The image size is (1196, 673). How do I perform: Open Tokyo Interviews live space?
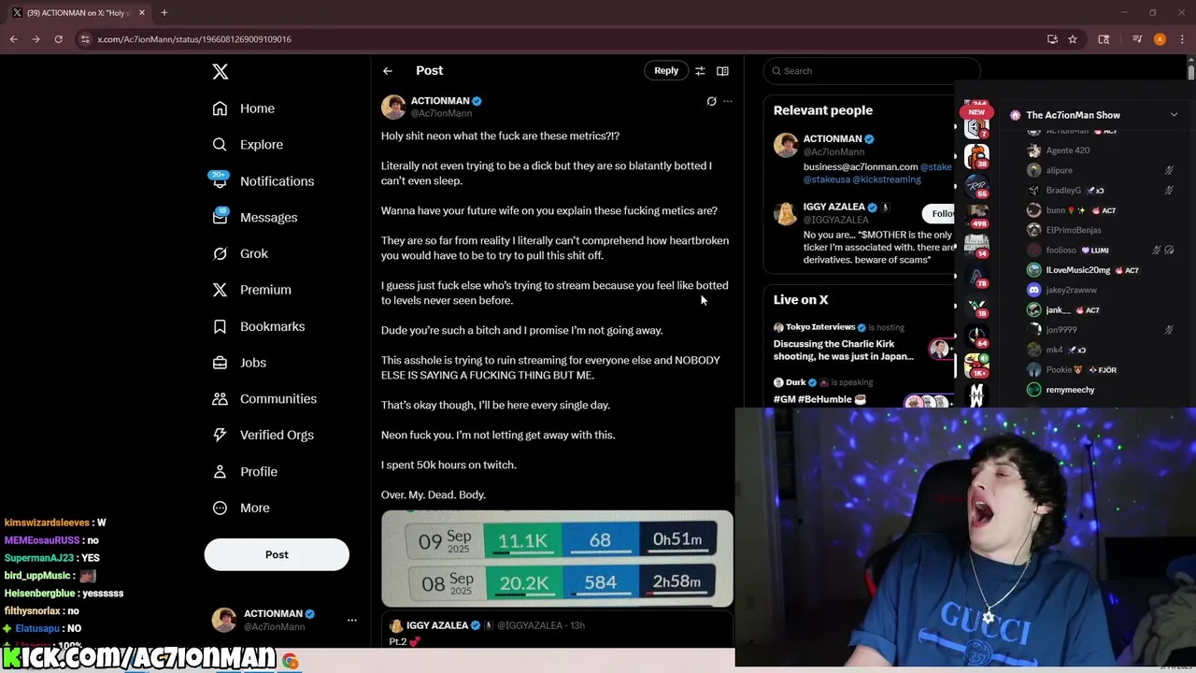pyautogui.click(x=860, y=343)
